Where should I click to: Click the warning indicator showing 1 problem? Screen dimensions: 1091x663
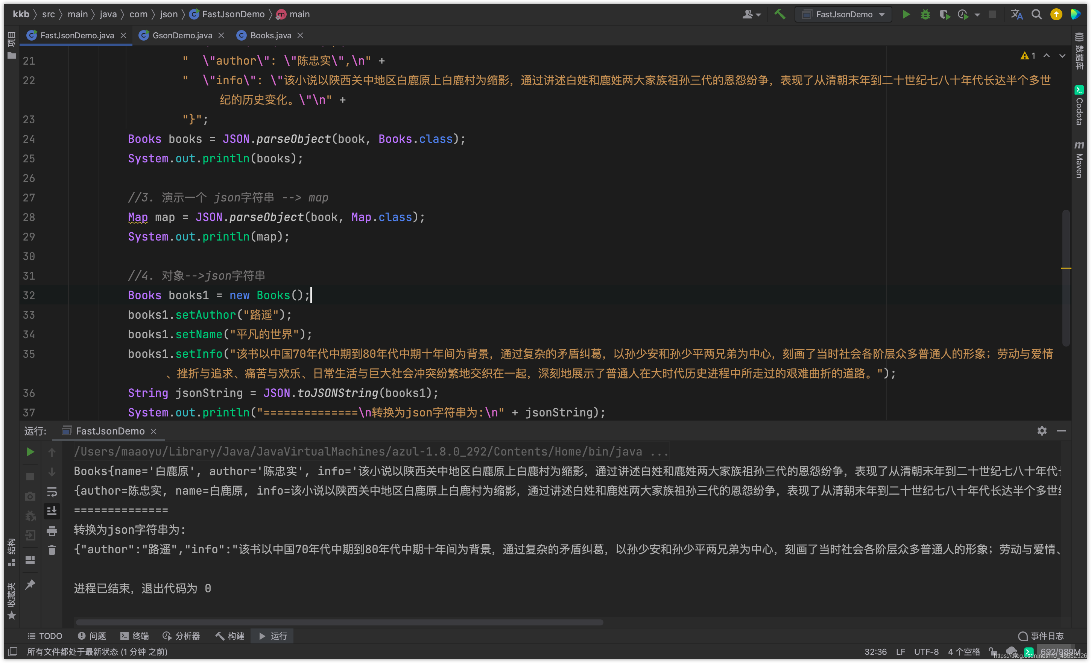(1028, 56)
